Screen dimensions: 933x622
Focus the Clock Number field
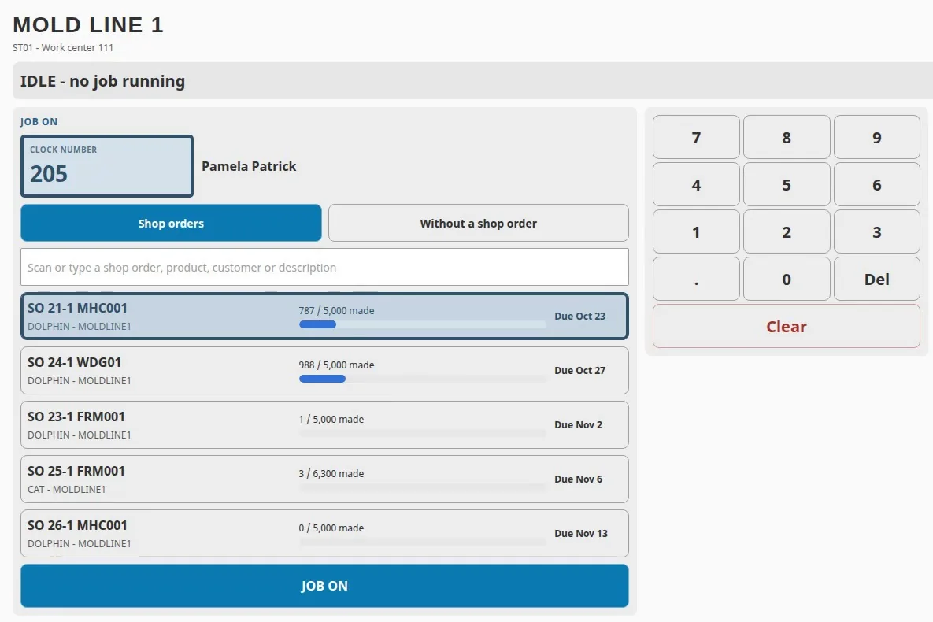click(107, 166)
